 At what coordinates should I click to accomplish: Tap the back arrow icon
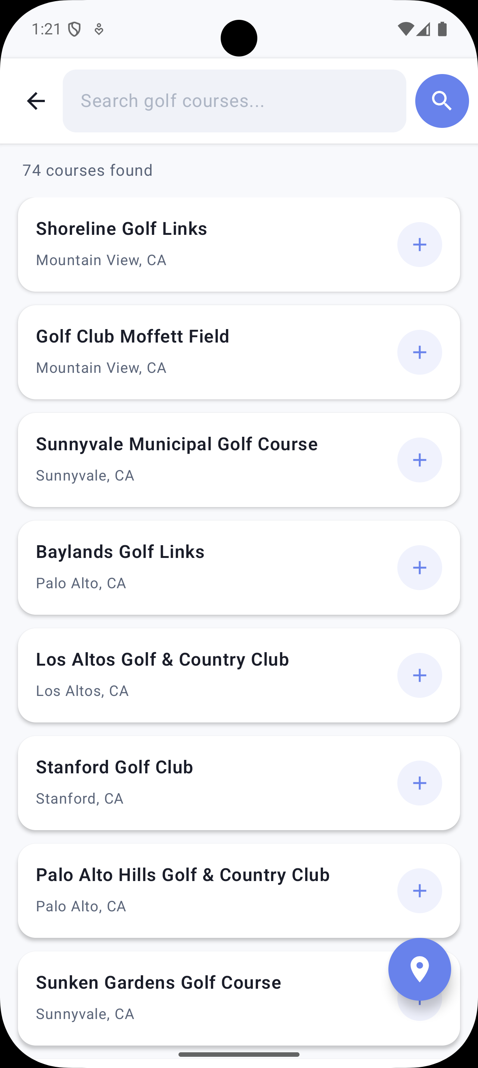click(36, 101)
